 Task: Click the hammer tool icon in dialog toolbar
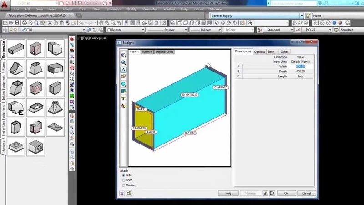pyautogui.click(x=123, y=98)
